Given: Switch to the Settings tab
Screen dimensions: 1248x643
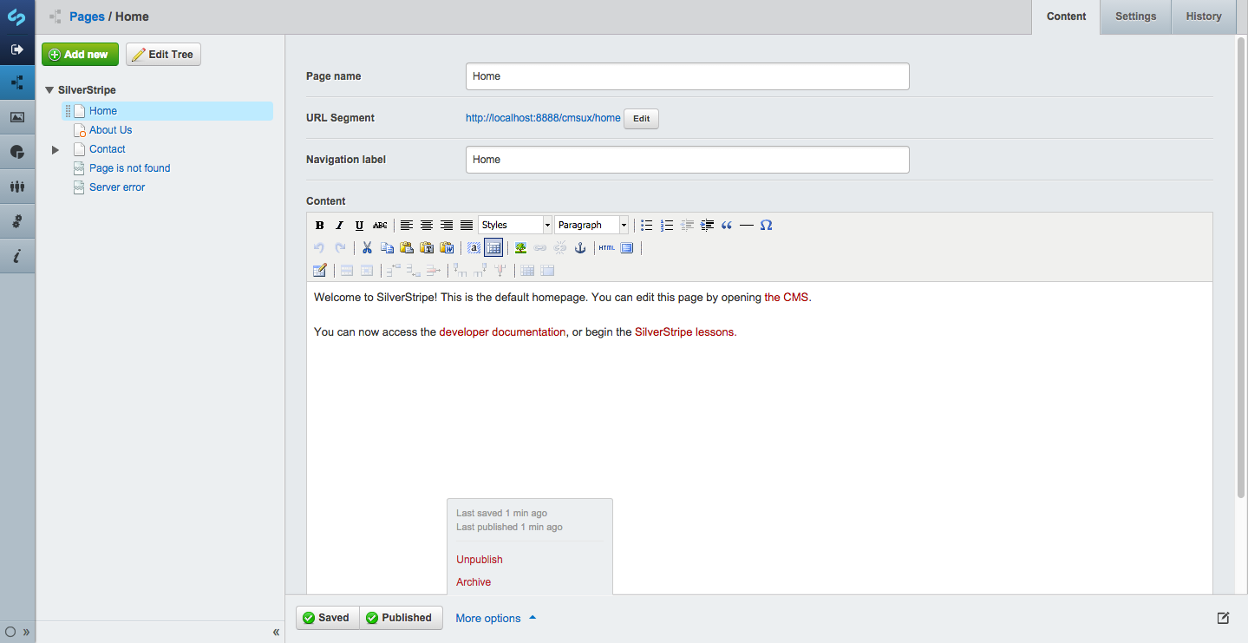Looking at the screenshot, I should coord(1135,16).
